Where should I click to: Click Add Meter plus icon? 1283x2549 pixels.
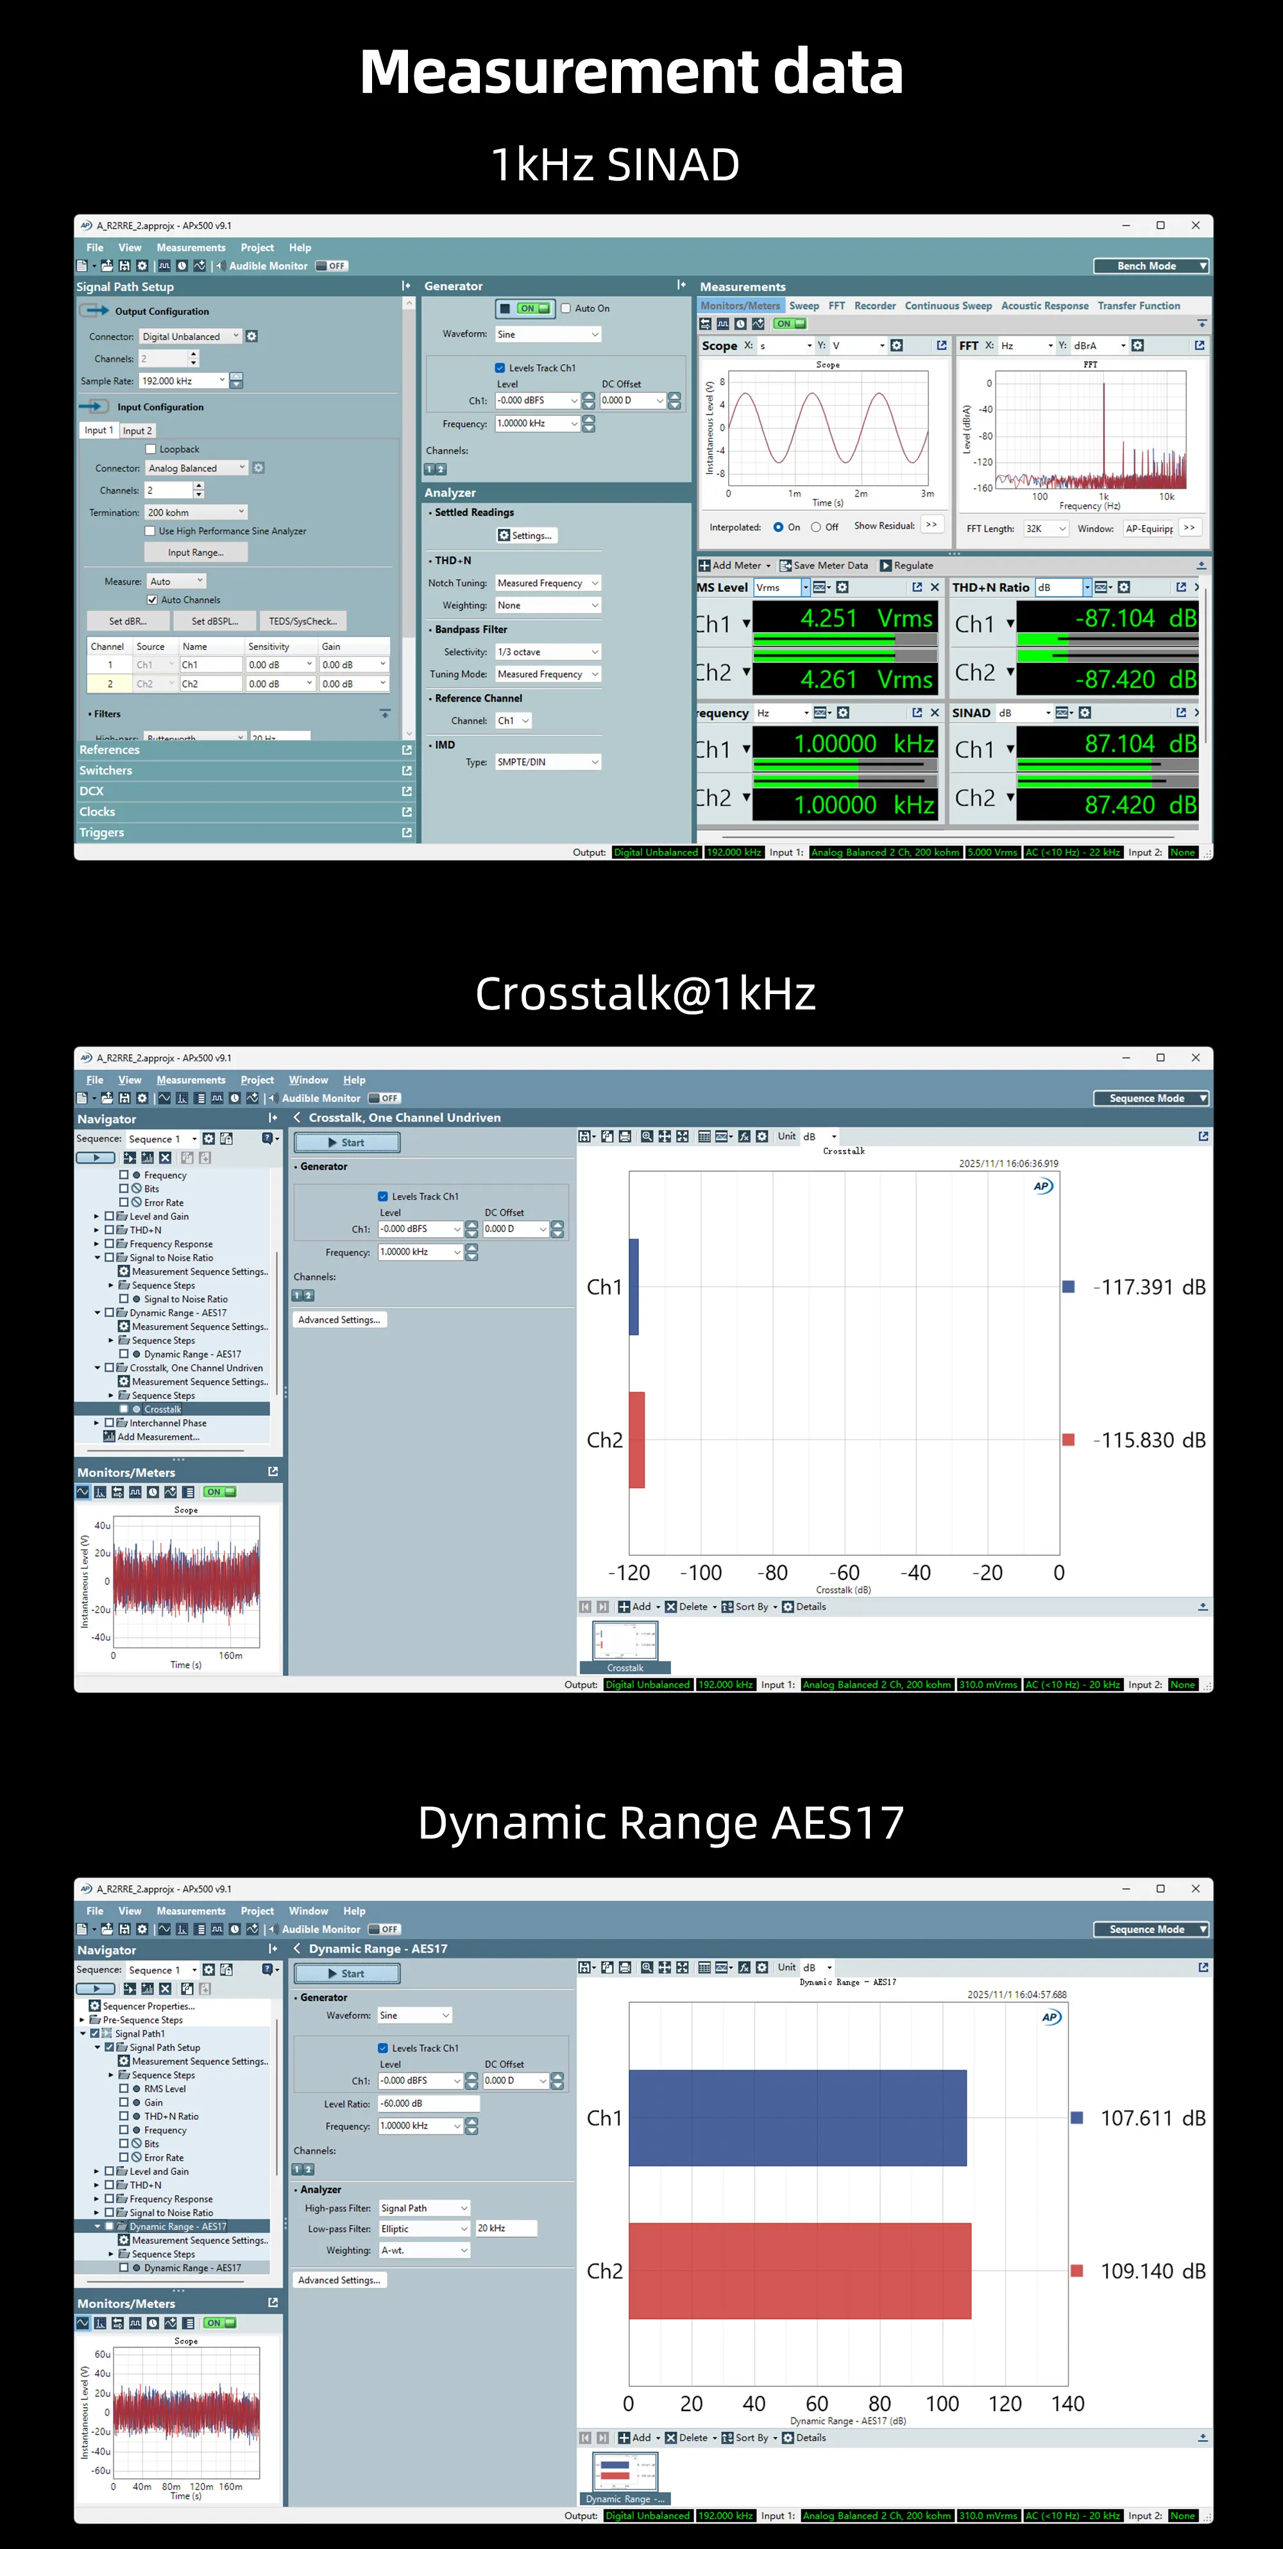coord(704,566)
